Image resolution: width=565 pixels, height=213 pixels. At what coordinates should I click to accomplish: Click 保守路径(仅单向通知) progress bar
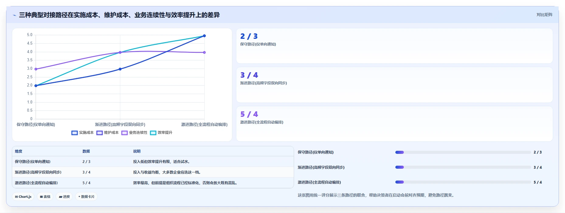463,152
